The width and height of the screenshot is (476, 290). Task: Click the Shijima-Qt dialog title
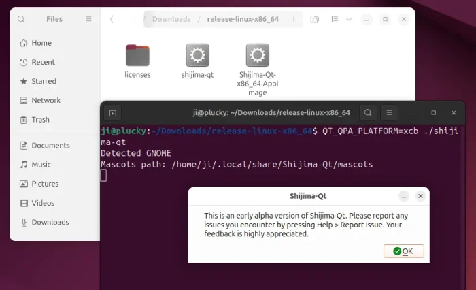coord(308,196)
